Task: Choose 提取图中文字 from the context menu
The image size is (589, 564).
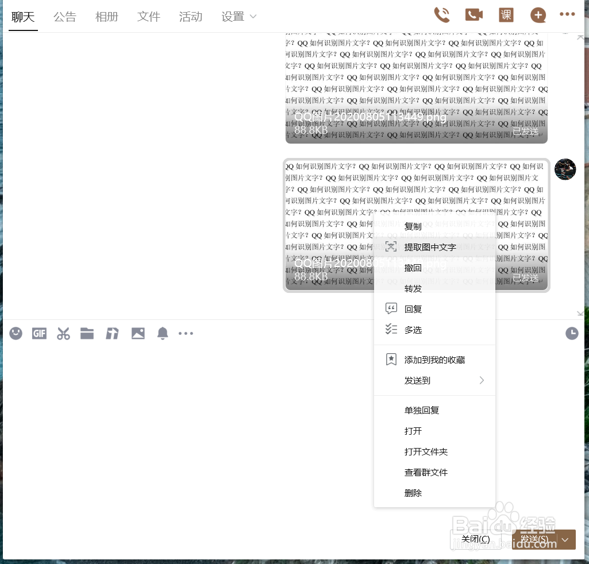Action: point(430,247)
